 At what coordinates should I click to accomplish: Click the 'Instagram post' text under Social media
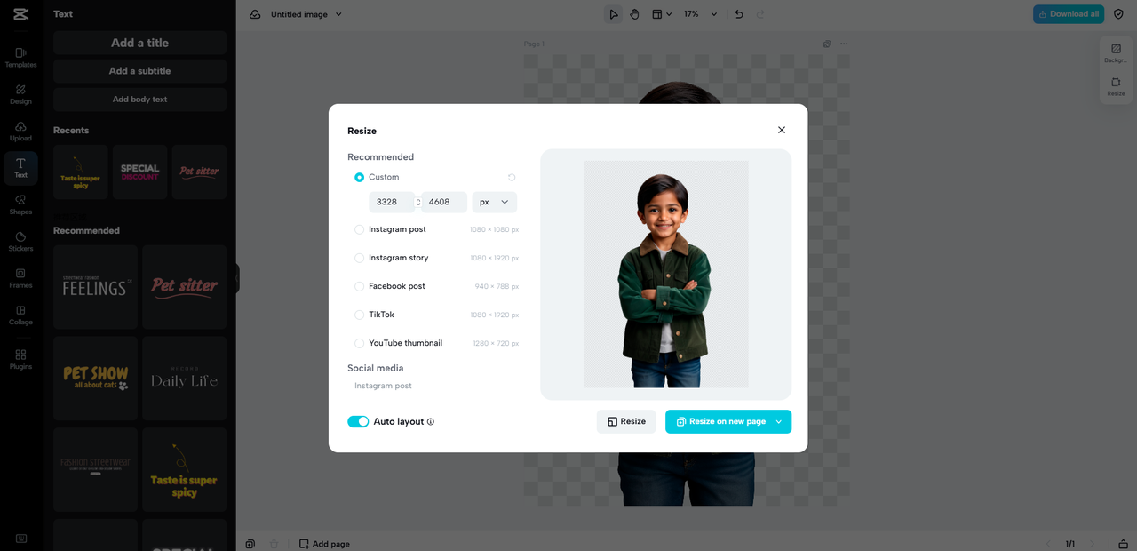(x=383, y=386)
